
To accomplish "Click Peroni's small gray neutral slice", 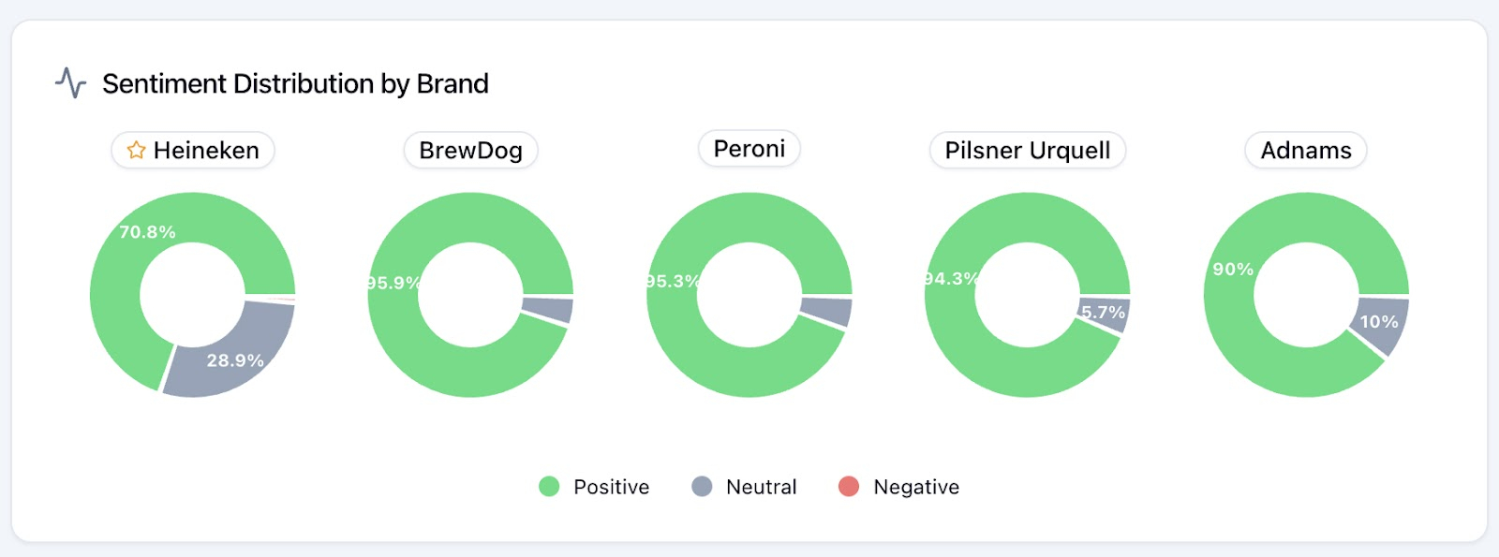I will point(827,311).
